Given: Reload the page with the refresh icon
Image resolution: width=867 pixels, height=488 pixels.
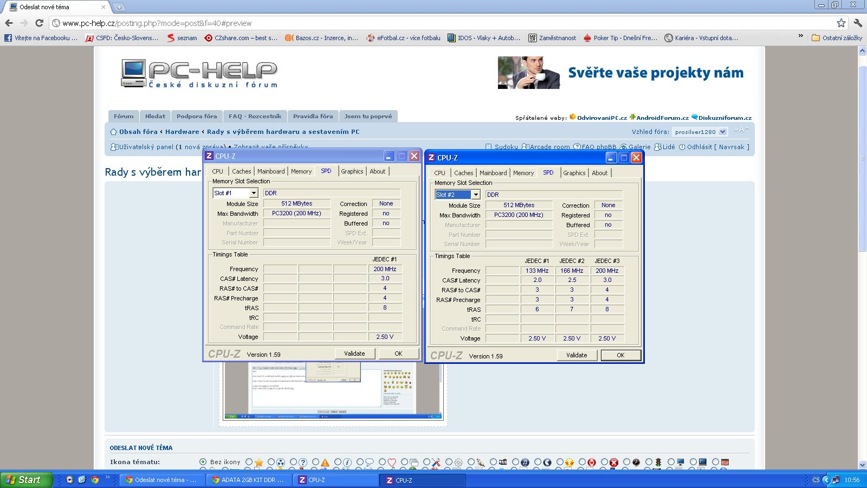Looking at the screenshot, I should pyautogui.click(x=39, y=23).
